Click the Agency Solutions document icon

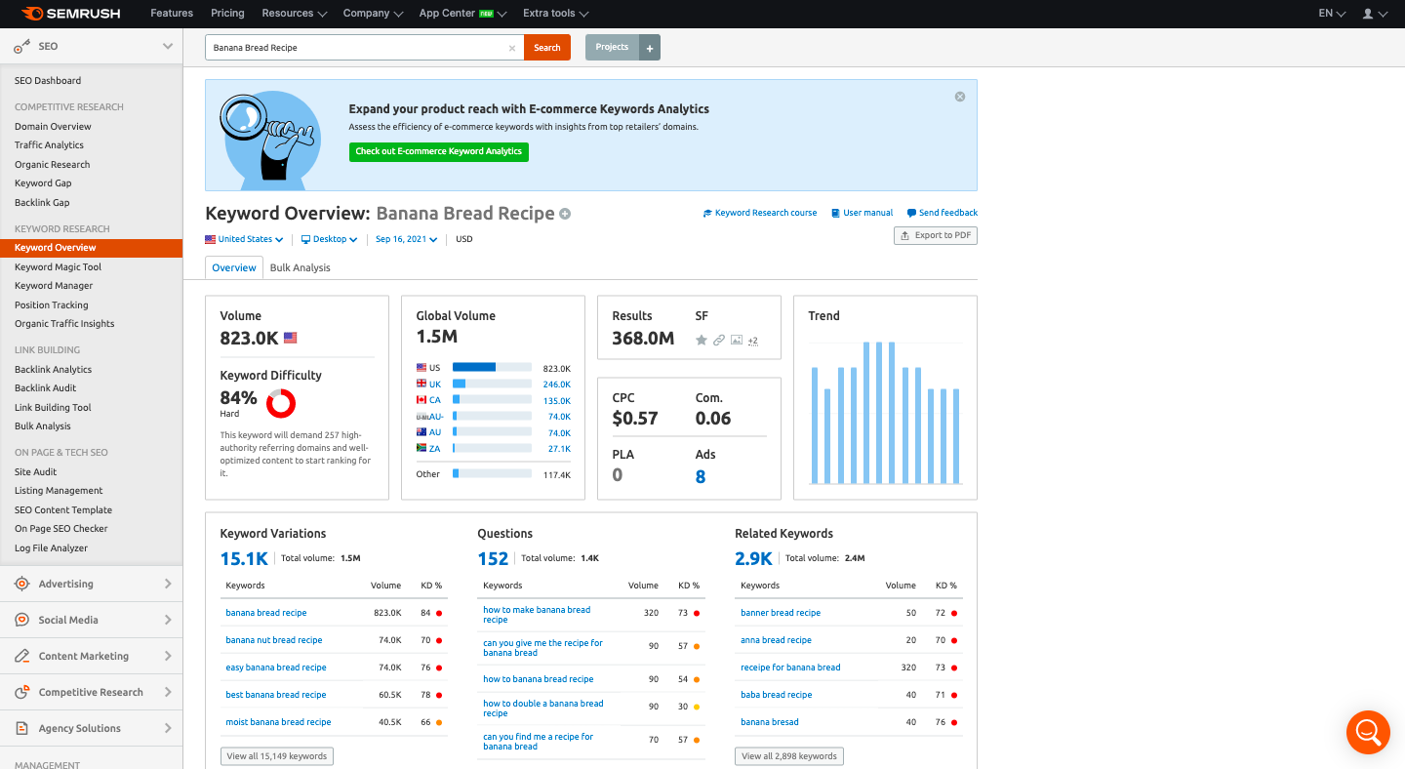(x=22, y=728)
